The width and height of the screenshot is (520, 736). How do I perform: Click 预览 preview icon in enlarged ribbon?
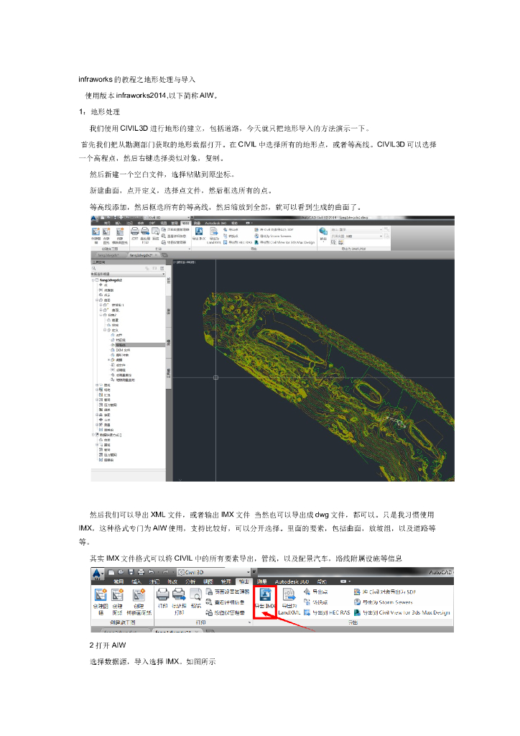[195, 598]
